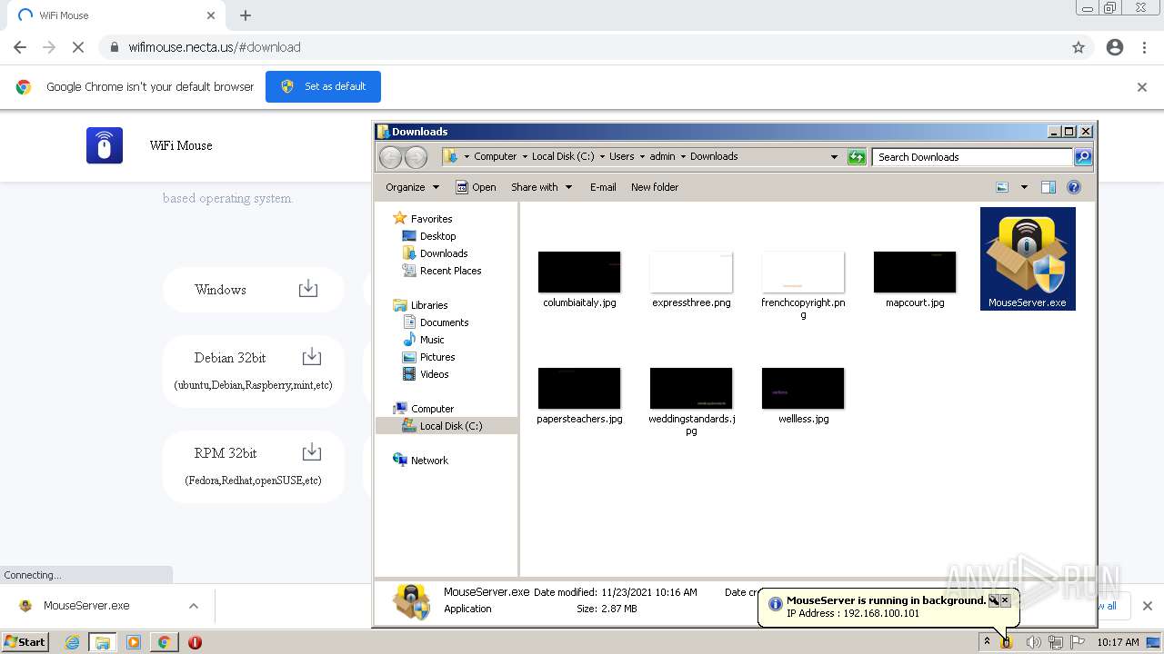
Task: Select Recent Places in navigation pane
Action: point(450,271)
